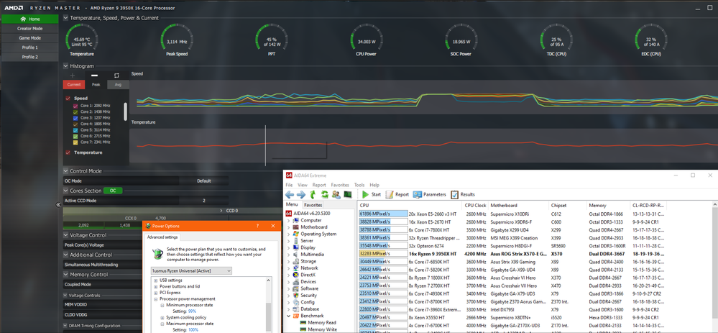Click the AIDA64 users icon in toolbar

click(336, 194)
